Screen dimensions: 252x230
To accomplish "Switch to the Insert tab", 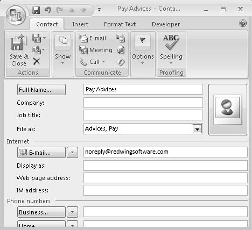I will [80, 24].
